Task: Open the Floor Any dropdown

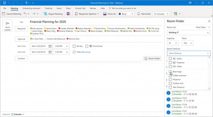Action: pyautogui.click(x=188, y=43)
